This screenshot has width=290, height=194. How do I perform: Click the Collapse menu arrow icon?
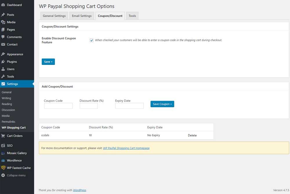click(x=3, y=175)
